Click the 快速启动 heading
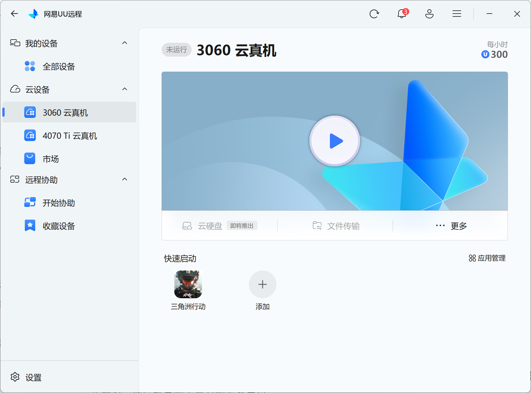531x393 pixels. [x=180, y=258]
